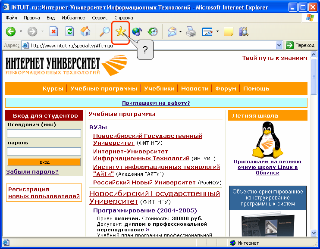Open History clock icon
The height and width of the screenshot is (249, 320).
(x=153, y=31)
